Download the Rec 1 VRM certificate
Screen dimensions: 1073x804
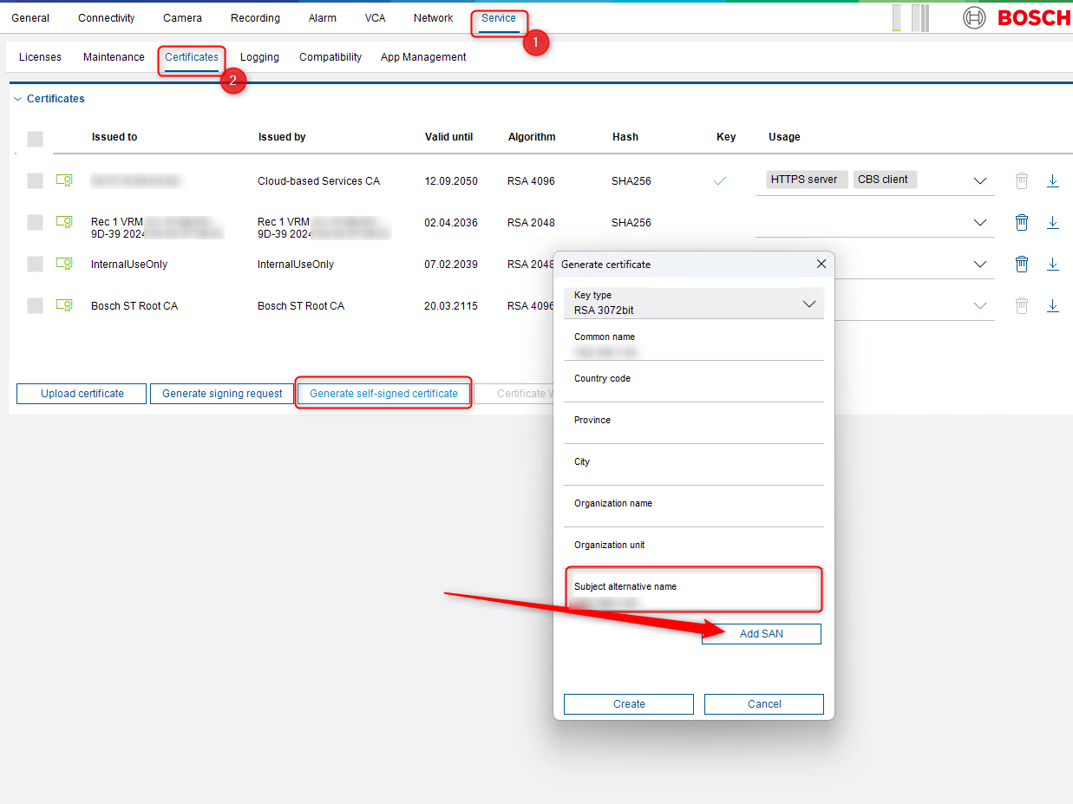pyautogui.click(x=1052, y=223)
